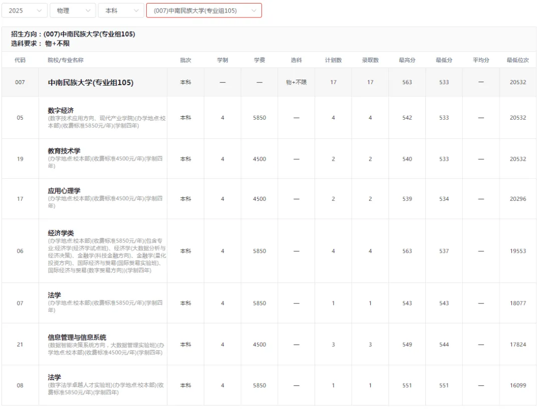Click code 21 in 信息管理与信息系统 row
541x409 pixels.
click(x=20, y=344)
